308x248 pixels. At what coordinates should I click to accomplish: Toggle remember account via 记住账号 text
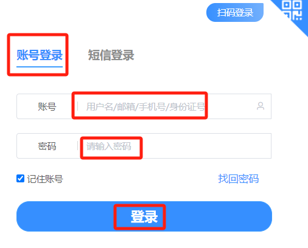point(45,179)
